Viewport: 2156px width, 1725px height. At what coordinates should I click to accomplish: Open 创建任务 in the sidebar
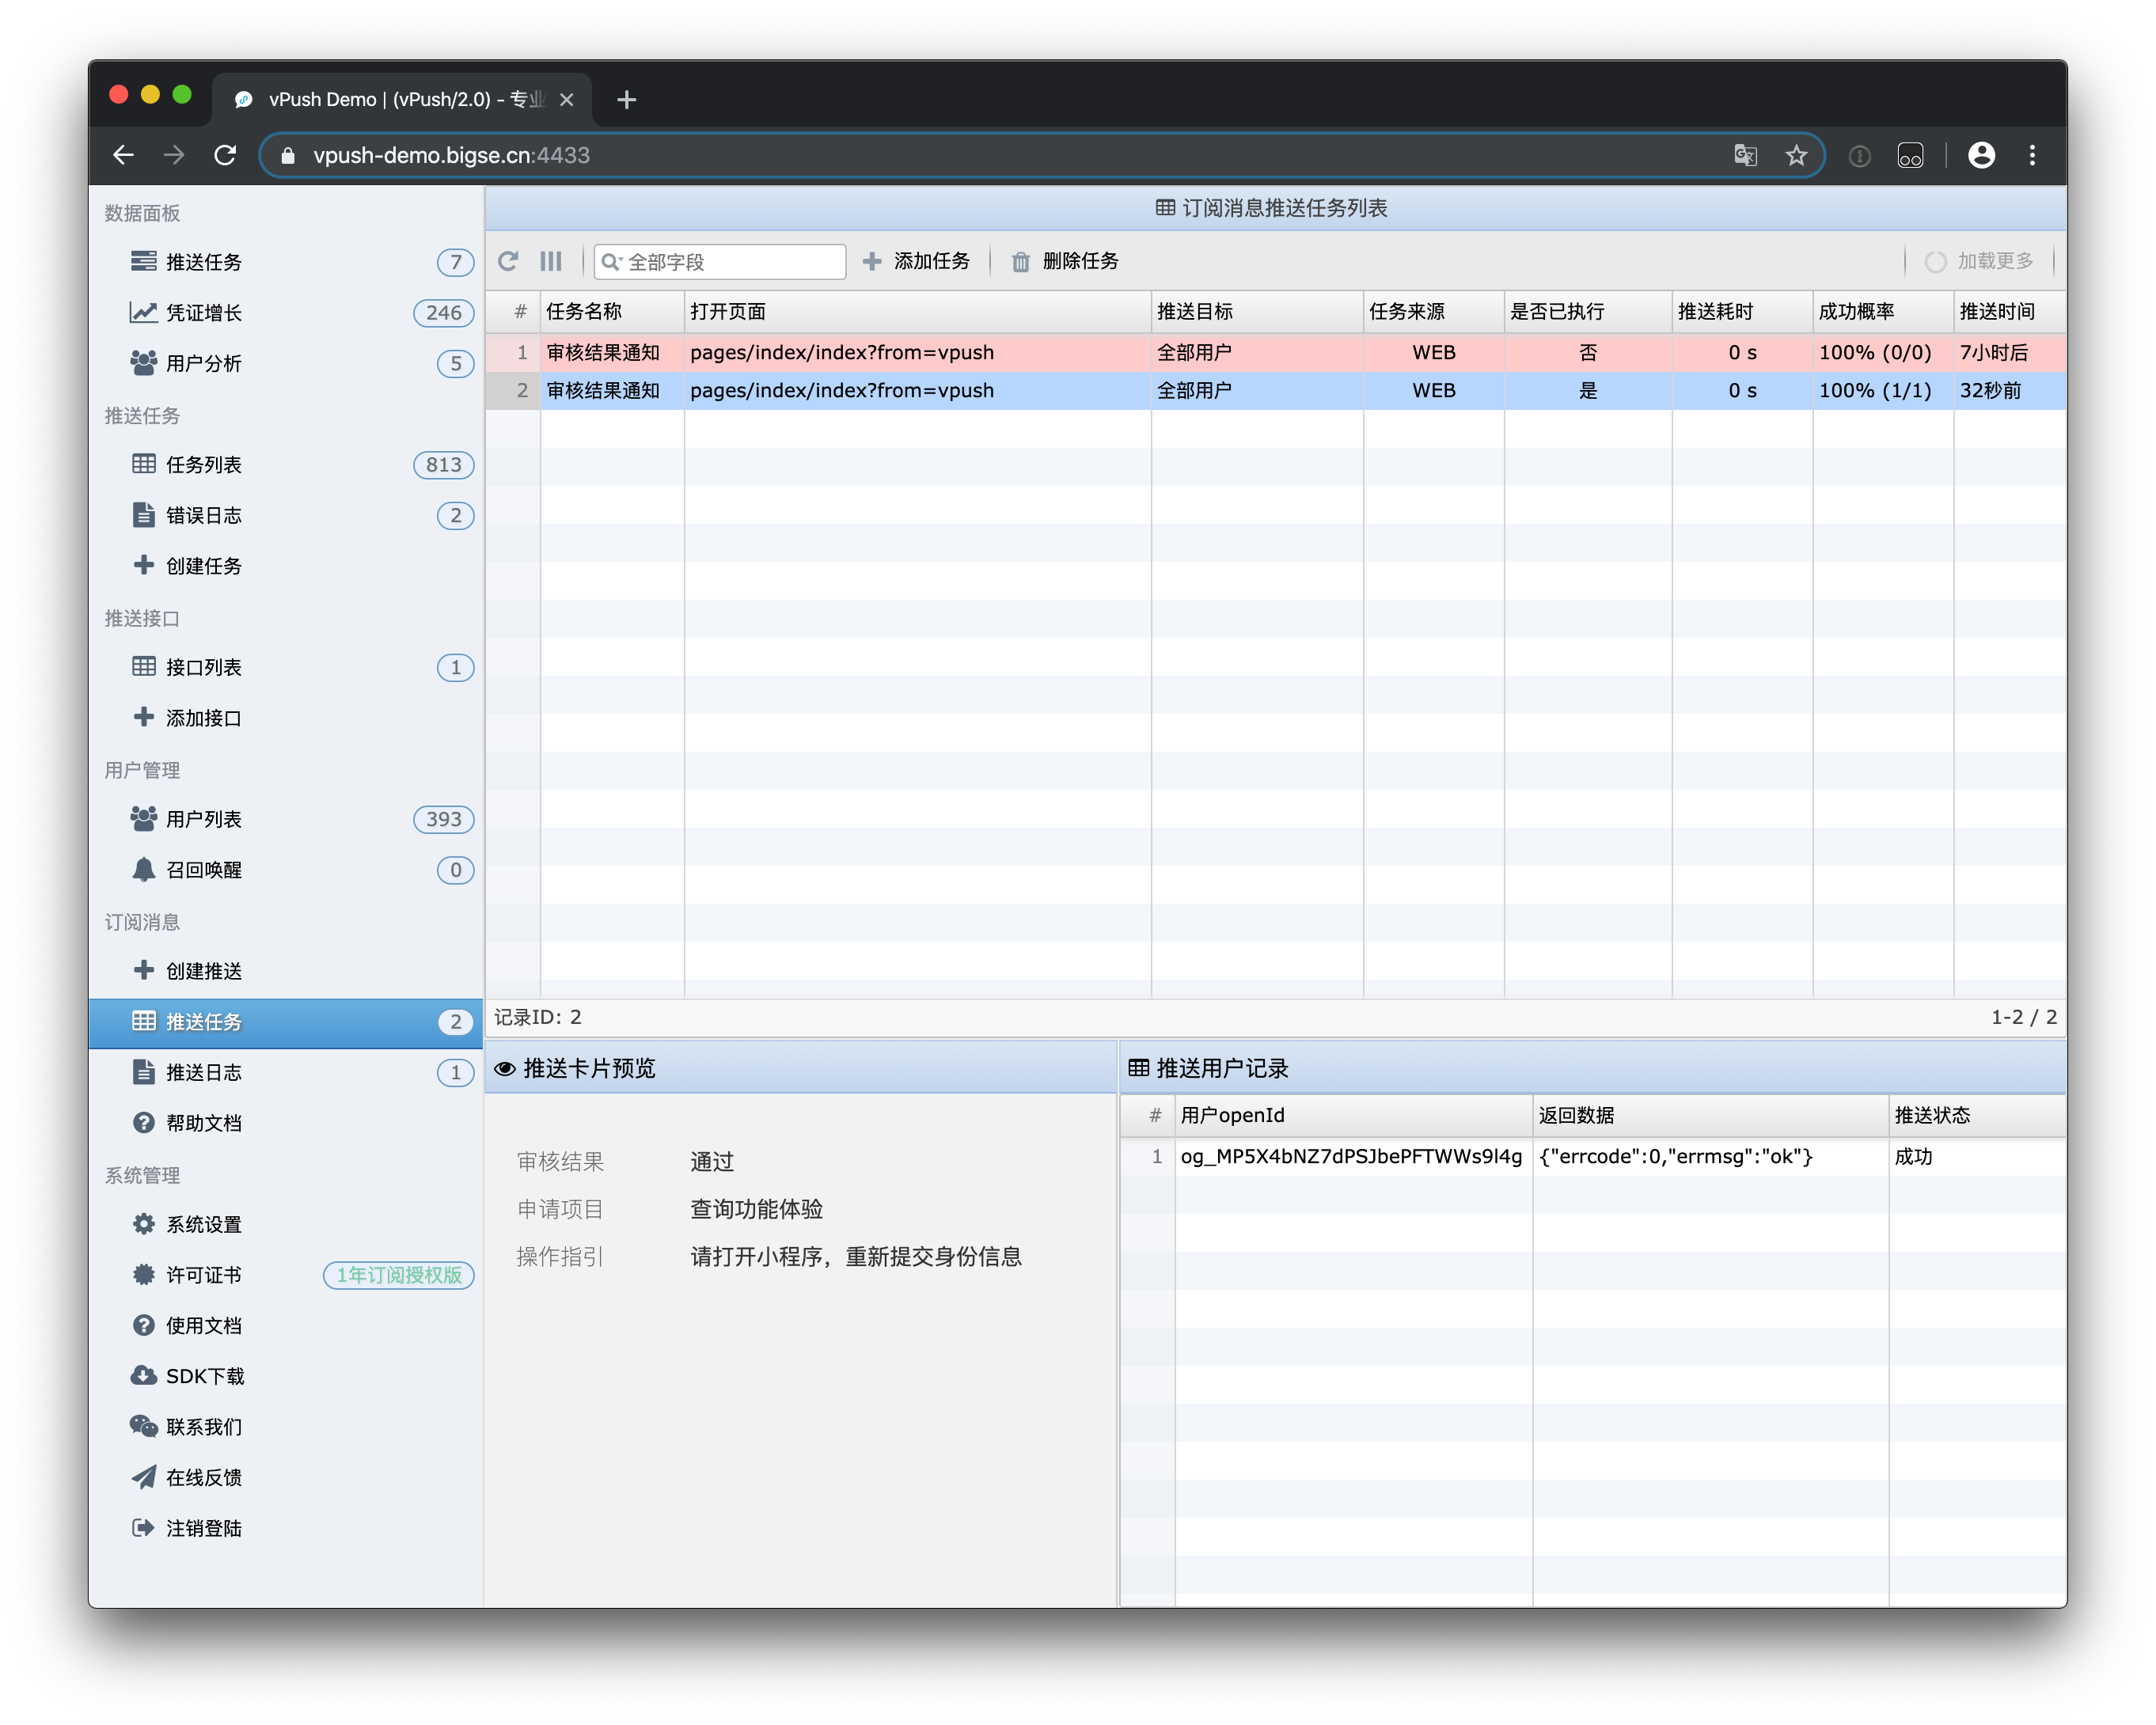tap(286, 566)
